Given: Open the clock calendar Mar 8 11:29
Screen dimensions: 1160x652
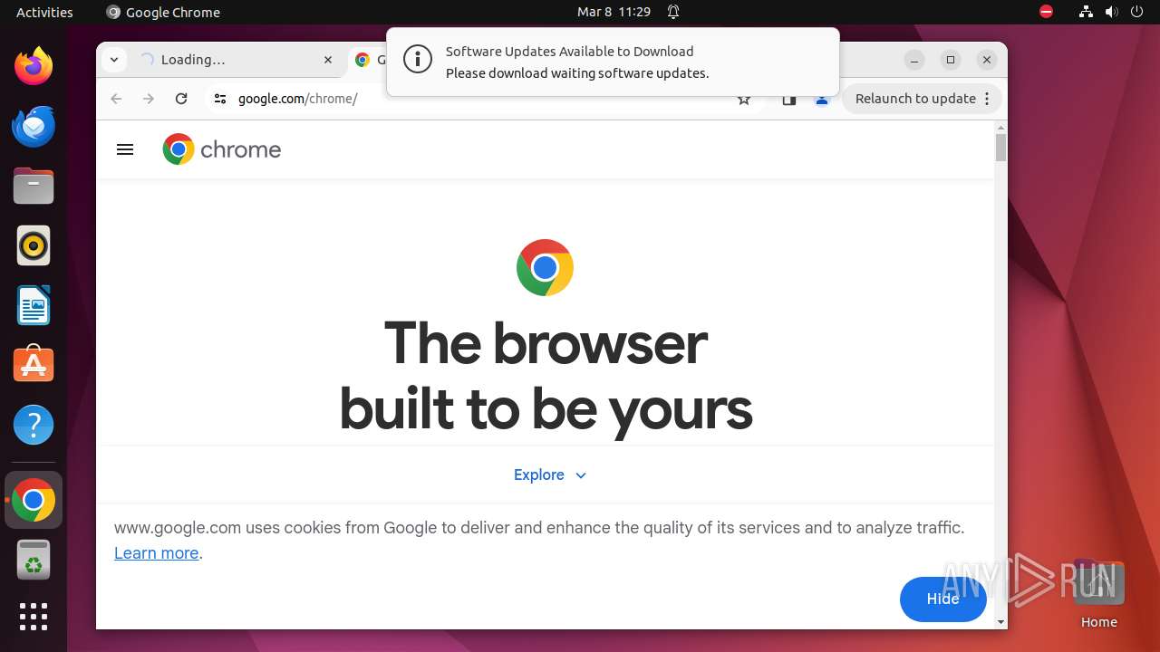Looking at the screenshot, I should click(x=614, y=12).
